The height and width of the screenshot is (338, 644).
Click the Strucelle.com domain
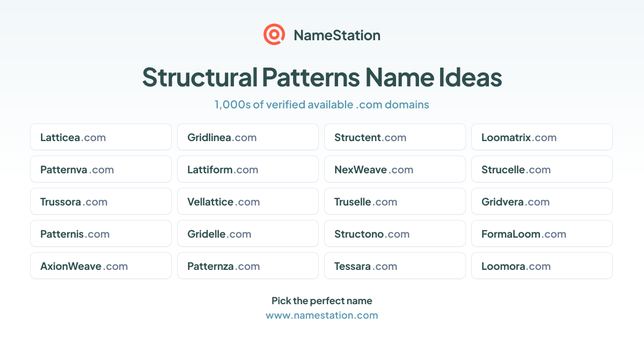[542, 169]
